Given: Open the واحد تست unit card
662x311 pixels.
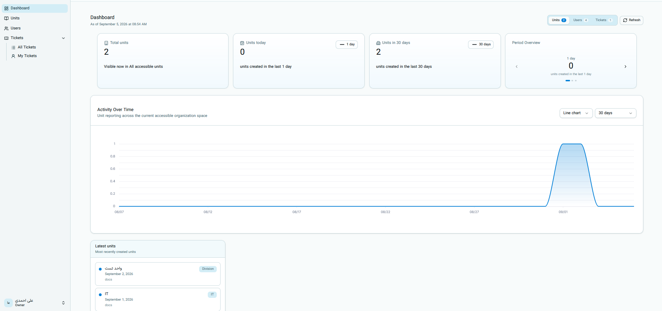Looking at the screenshot, I should click(x=158, y=274).
